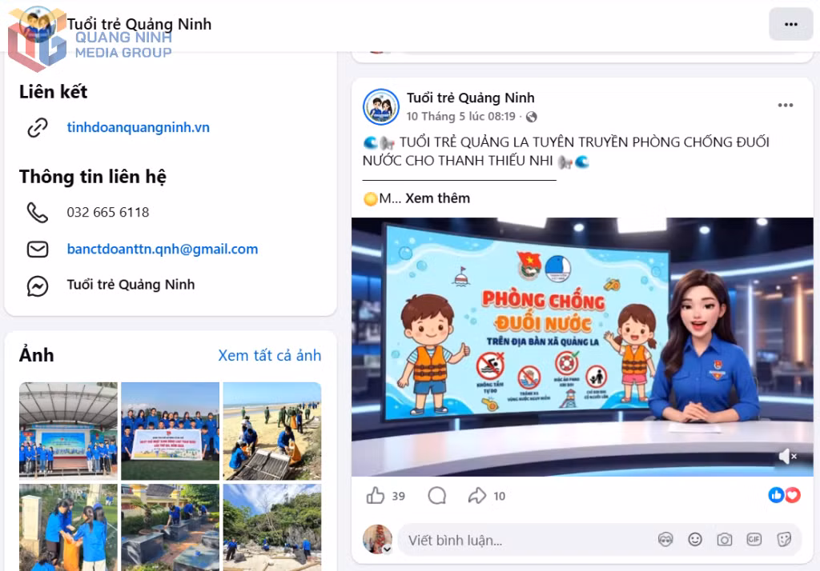Click the public globe privacy icon
Screen dimensions: 820x571
point(532,117)
